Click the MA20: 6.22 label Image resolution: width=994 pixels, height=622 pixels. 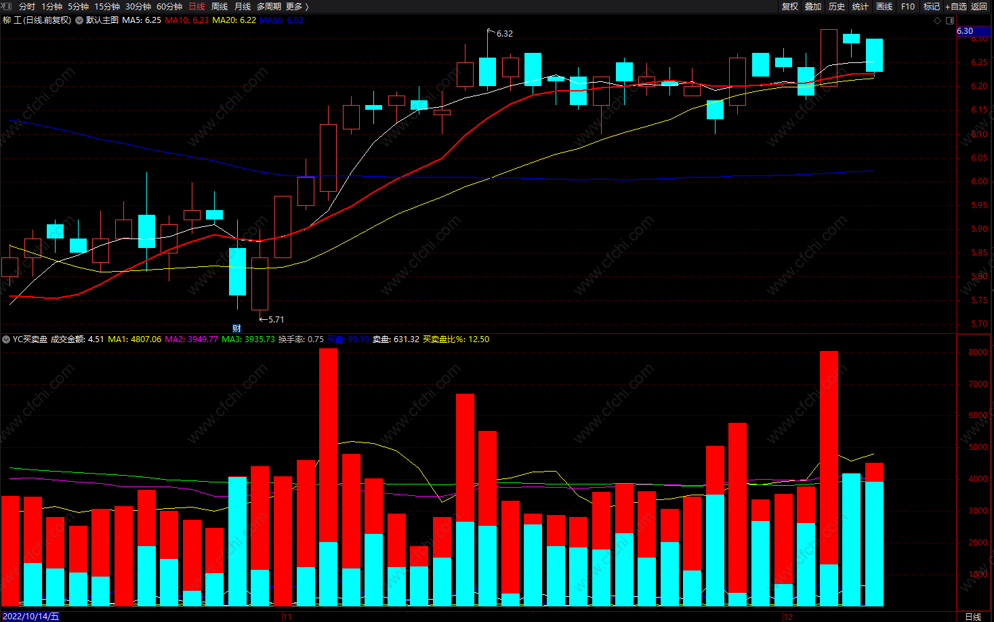(x=234, y=20)
